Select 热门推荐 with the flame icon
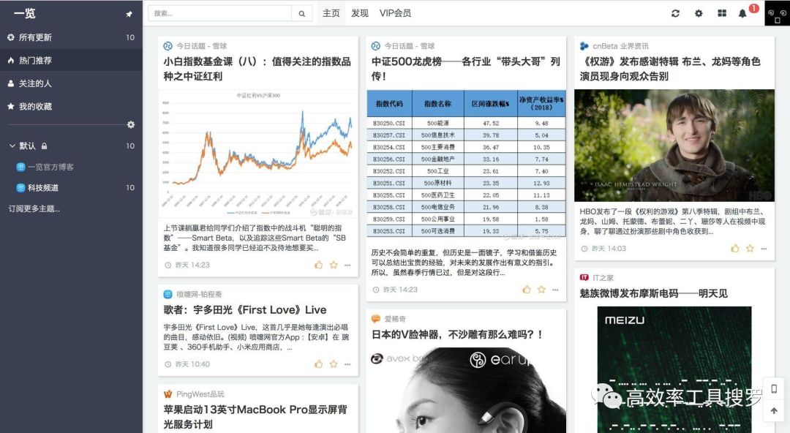 (10, 60)
